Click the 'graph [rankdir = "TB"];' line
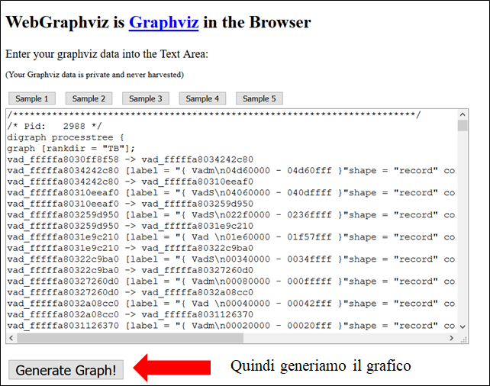The height and width of the screenshot is (386, 490). point(71,148)
